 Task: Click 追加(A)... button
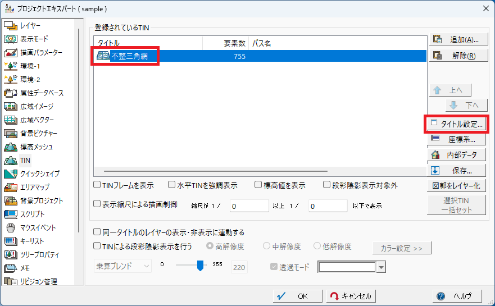pos(458,39)
